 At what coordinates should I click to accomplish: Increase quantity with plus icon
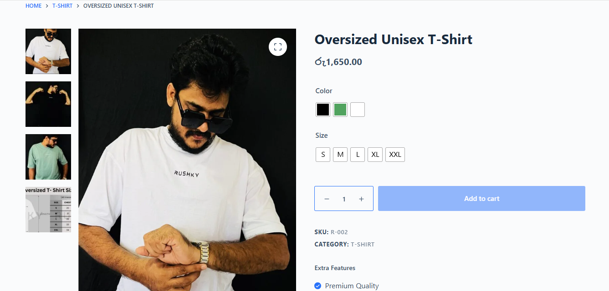[x=361, y=199]
